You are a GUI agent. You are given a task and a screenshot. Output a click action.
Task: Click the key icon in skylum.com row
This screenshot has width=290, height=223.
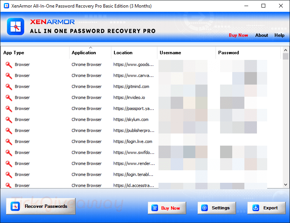8,120
